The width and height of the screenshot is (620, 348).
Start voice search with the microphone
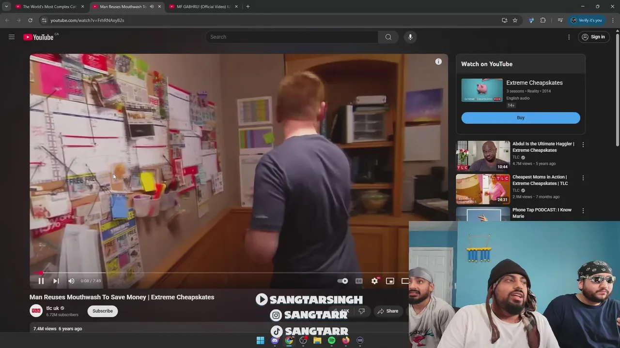click(410, 37)
